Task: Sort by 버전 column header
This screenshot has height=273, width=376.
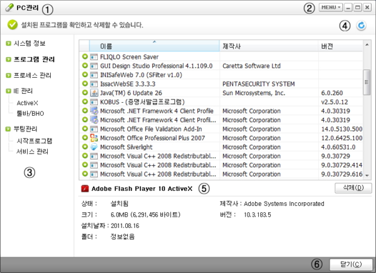Action: [340, 46]
